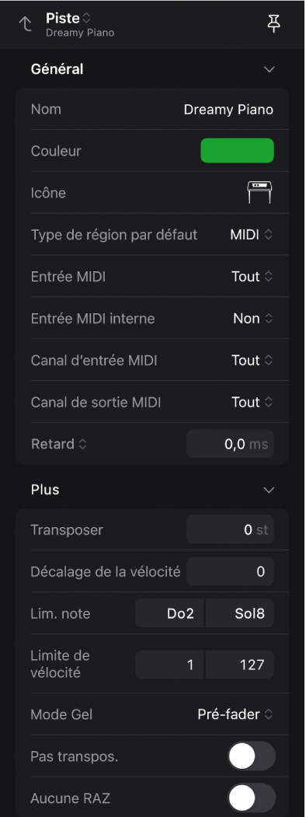Pin the inspector with the pin icon
The height and width of the screenshot is (817, 306).
pyautogui.click(x=274, y=24)
